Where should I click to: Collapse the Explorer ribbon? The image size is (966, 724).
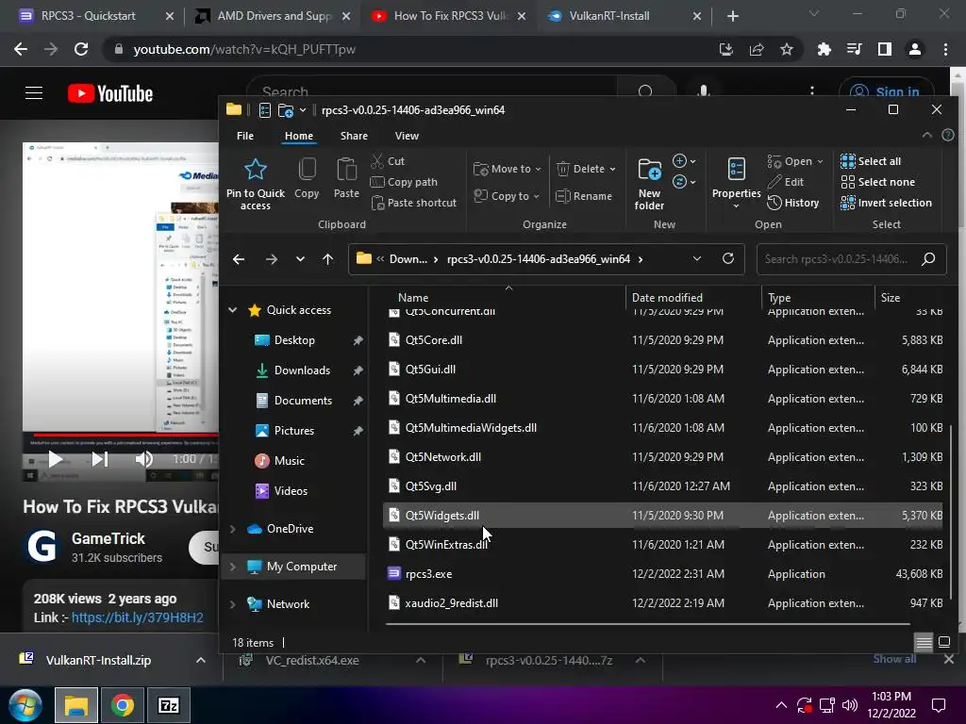[926, 135]
